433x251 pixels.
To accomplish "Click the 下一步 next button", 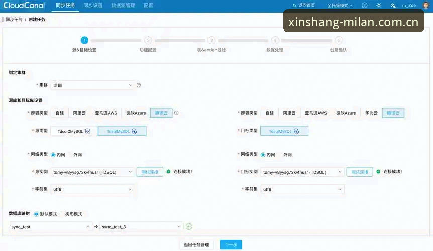I will (x=231, y=244).
